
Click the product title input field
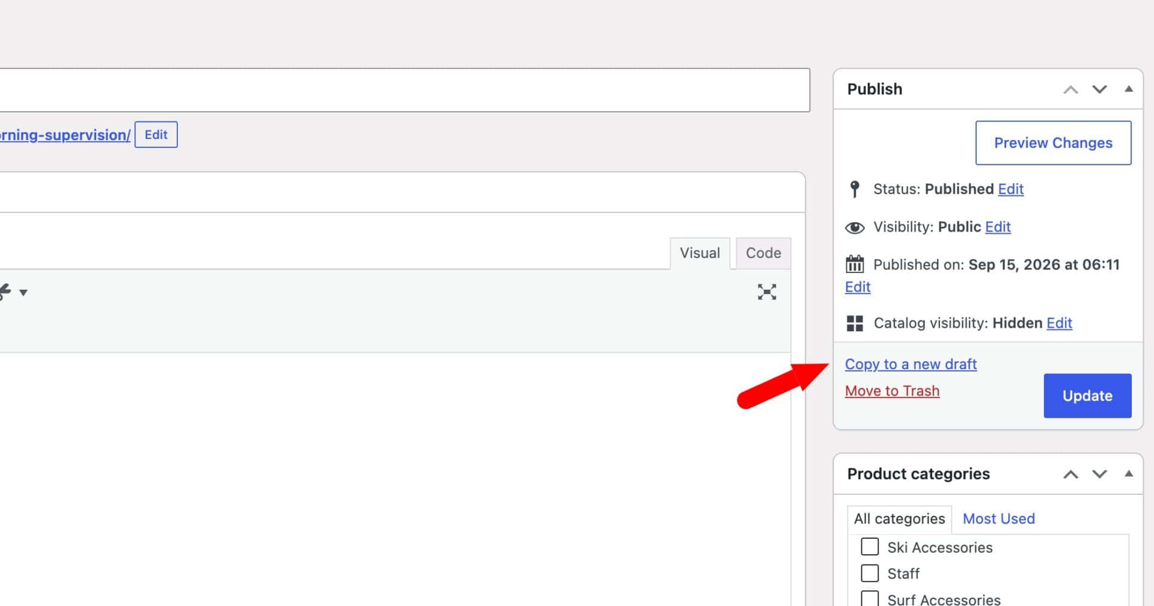pyautogui.click(x=405, y=90)
